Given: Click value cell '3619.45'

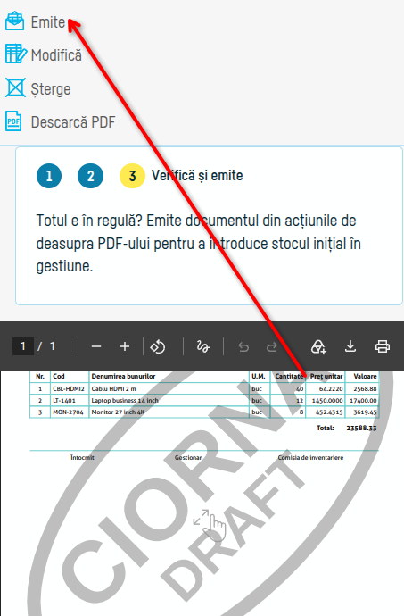Looking at the screenshot, I should (365, 412).
